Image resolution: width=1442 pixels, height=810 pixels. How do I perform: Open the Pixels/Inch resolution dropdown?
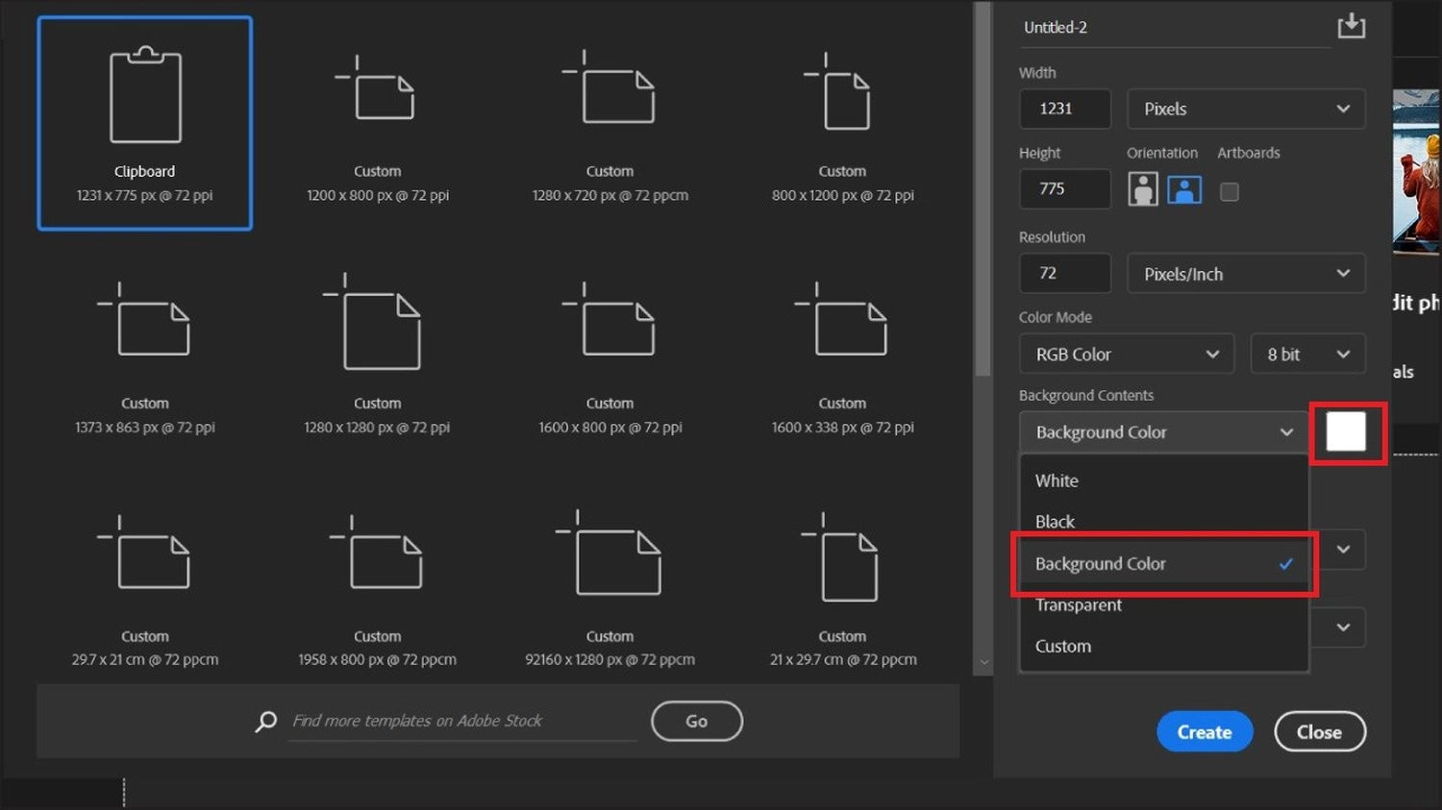[1246, 274]
